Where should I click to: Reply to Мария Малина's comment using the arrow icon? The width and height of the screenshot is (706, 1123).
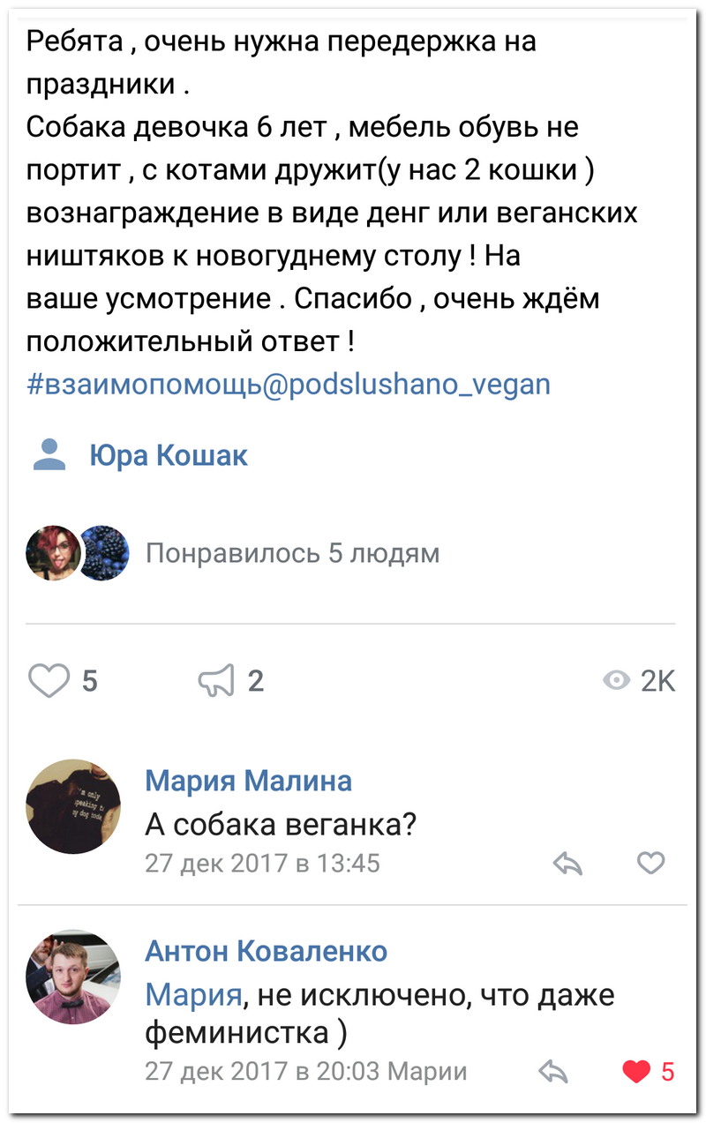[x=569, y=865]
